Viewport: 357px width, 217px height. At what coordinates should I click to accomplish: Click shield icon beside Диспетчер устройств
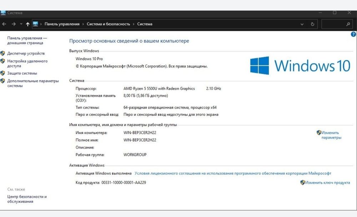3,53
